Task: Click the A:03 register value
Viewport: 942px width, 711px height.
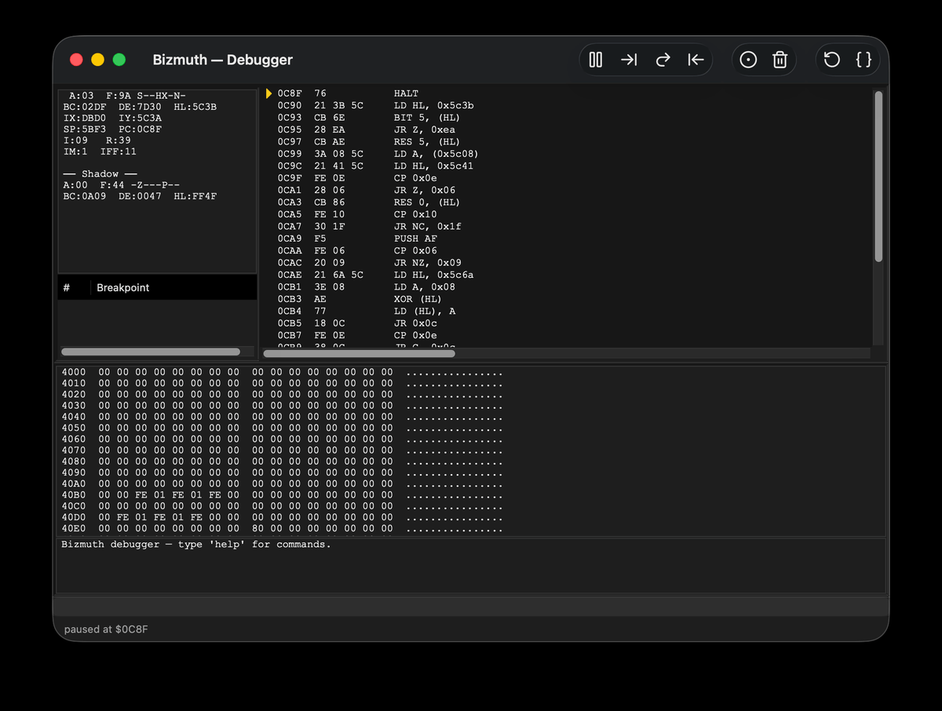Action: (x=82, y=96)
